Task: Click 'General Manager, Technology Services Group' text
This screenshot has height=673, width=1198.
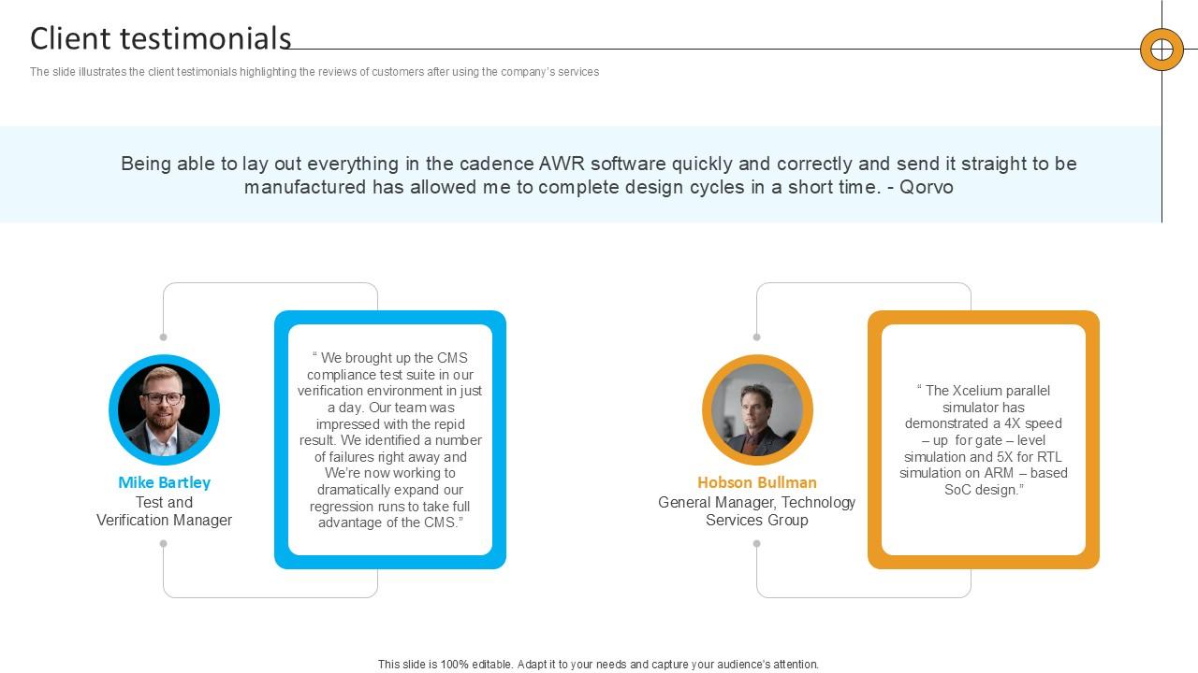Action: click(x=757, y=511)
